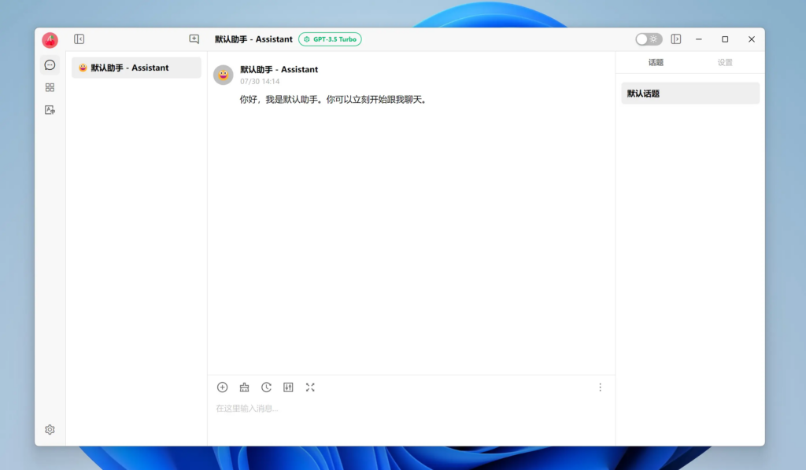Collapse the right topics panel
Image resolution: width=806 pixels, height=470 pixels.
tap(675, 39)
